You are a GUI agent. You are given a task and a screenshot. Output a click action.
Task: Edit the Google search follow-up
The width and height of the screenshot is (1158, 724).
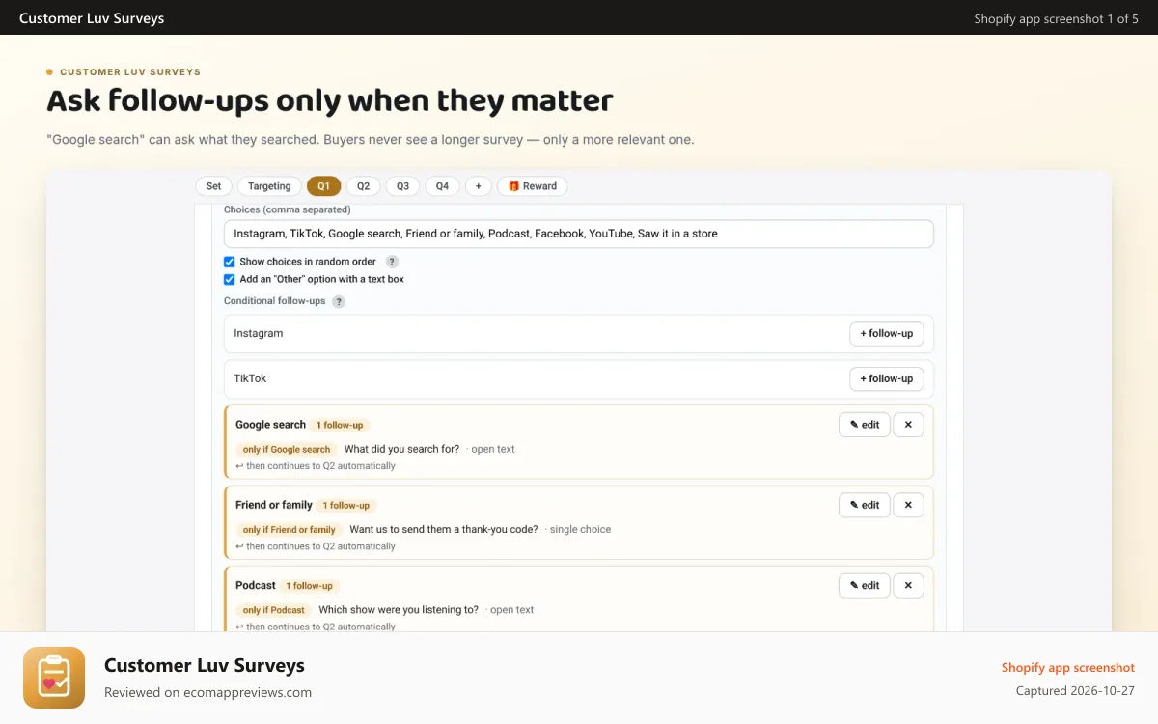pos(865,425)
